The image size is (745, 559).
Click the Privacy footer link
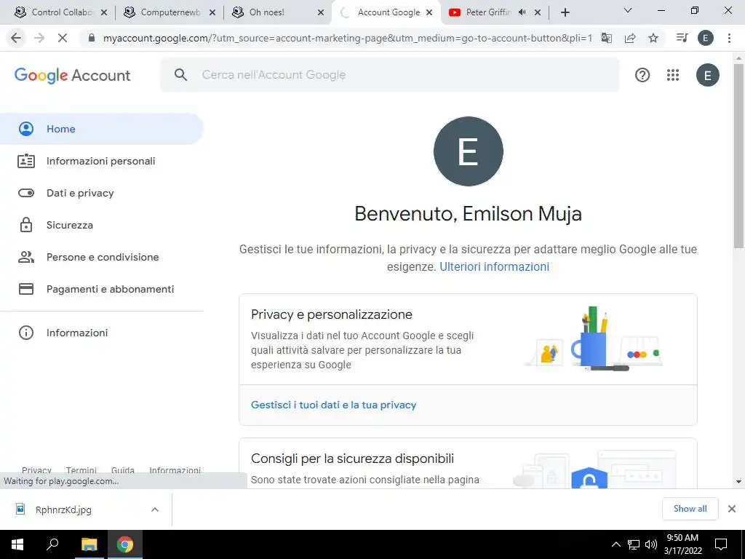tap(36, 470)
